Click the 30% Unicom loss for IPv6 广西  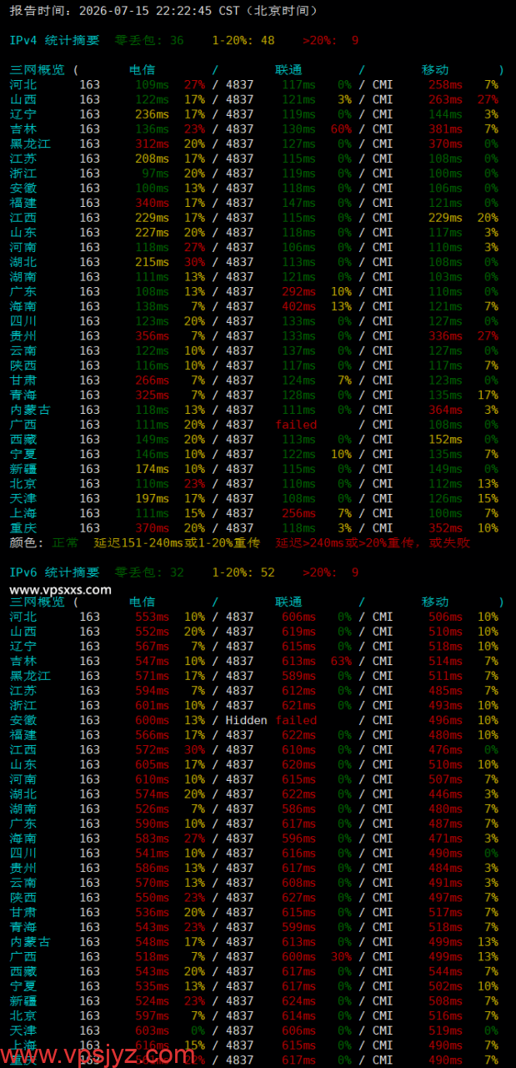click(341, 957)
